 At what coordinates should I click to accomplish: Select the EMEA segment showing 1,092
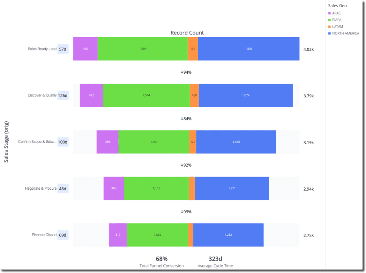pos(158,235)
